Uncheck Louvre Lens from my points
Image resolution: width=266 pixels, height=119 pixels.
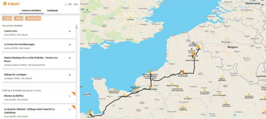[x=70, y=31]
